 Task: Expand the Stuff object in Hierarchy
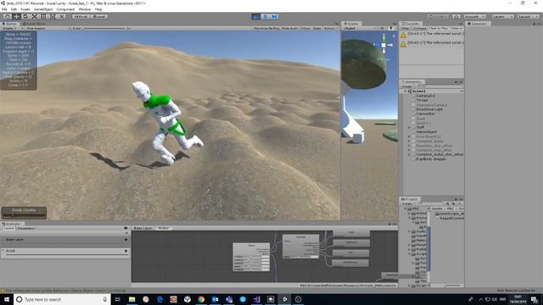tap(409, 127)
